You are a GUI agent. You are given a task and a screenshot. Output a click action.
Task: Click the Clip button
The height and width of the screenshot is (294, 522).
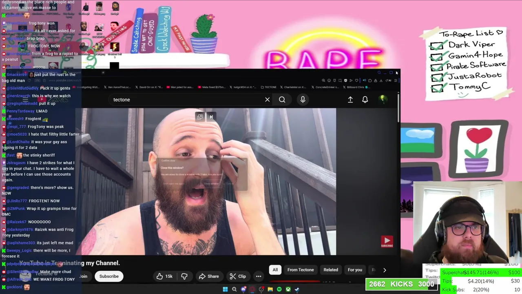pos(237,276)
